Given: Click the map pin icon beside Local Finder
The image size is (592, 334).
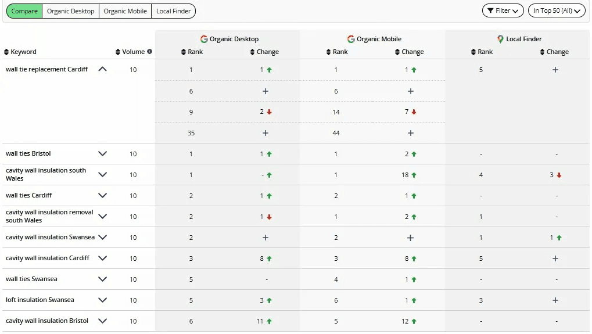Looking at the screenshot, I should (x=500, y=39).
